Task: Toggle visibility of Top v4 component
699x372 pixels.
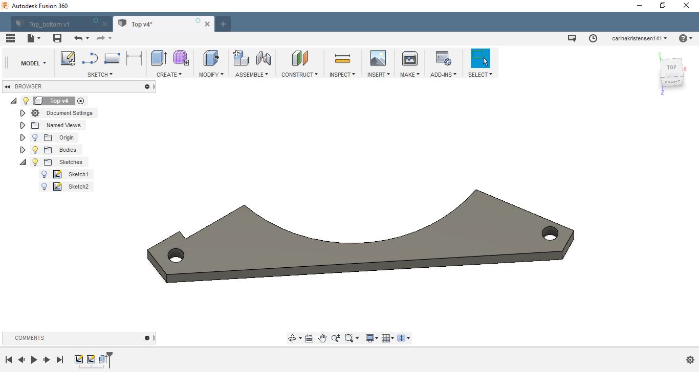Action: pyautogui.click(x=26, y=101)
